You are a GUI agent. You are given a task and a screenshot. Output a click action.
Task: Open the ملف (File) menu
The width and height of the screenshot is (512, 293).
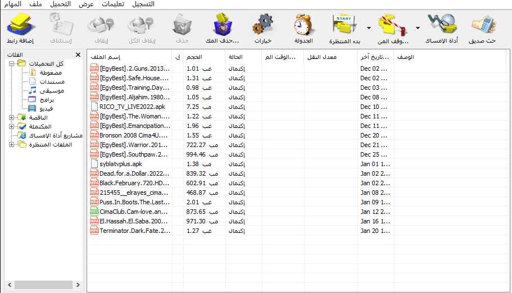coord(35,4)
